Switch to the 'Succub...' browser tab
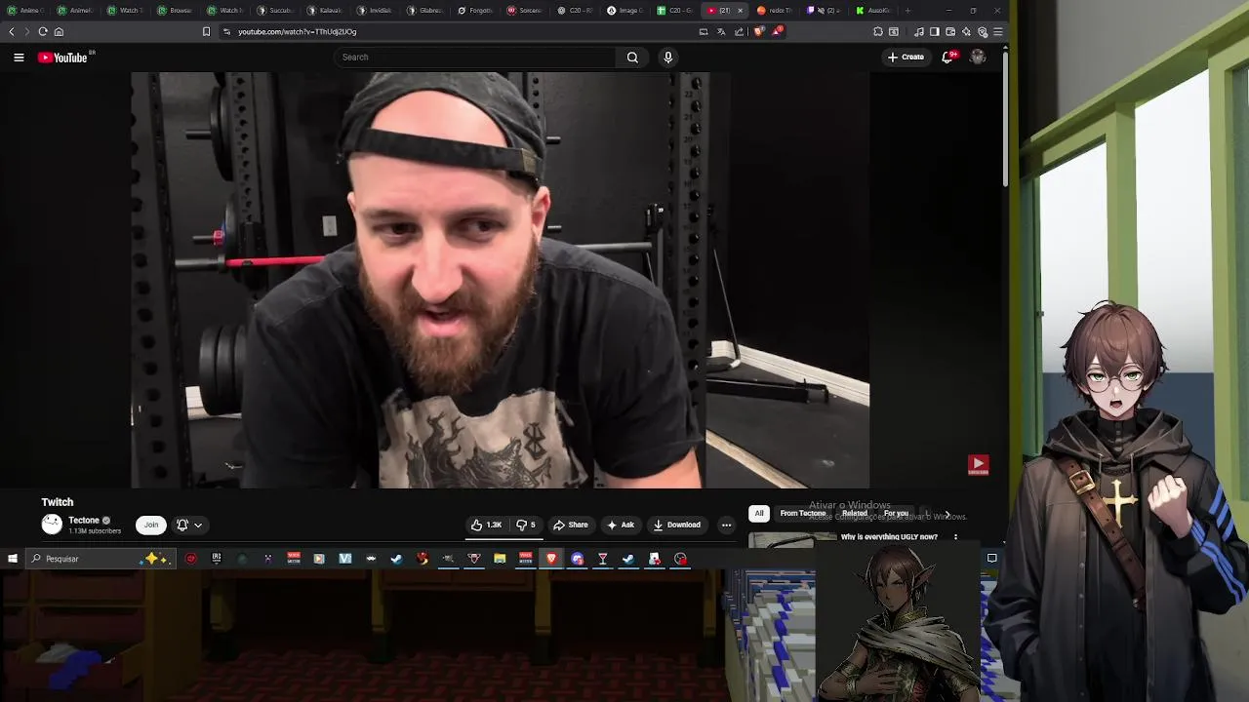The height and width of the screenshot is (702, 1249). pyautogui.click(x=274, y=10)
